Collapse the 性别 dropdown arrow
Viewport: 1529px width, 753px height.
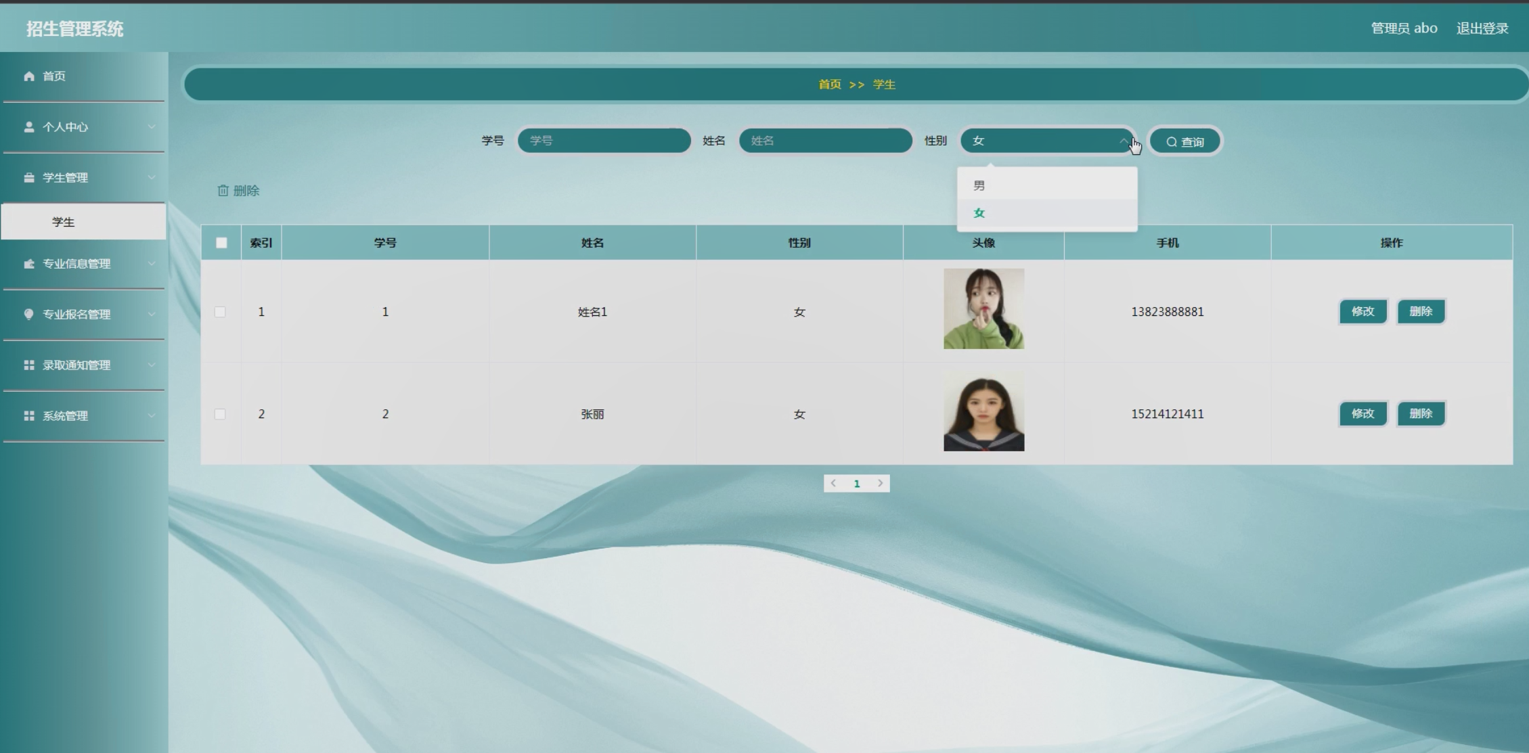(1123, 141)
